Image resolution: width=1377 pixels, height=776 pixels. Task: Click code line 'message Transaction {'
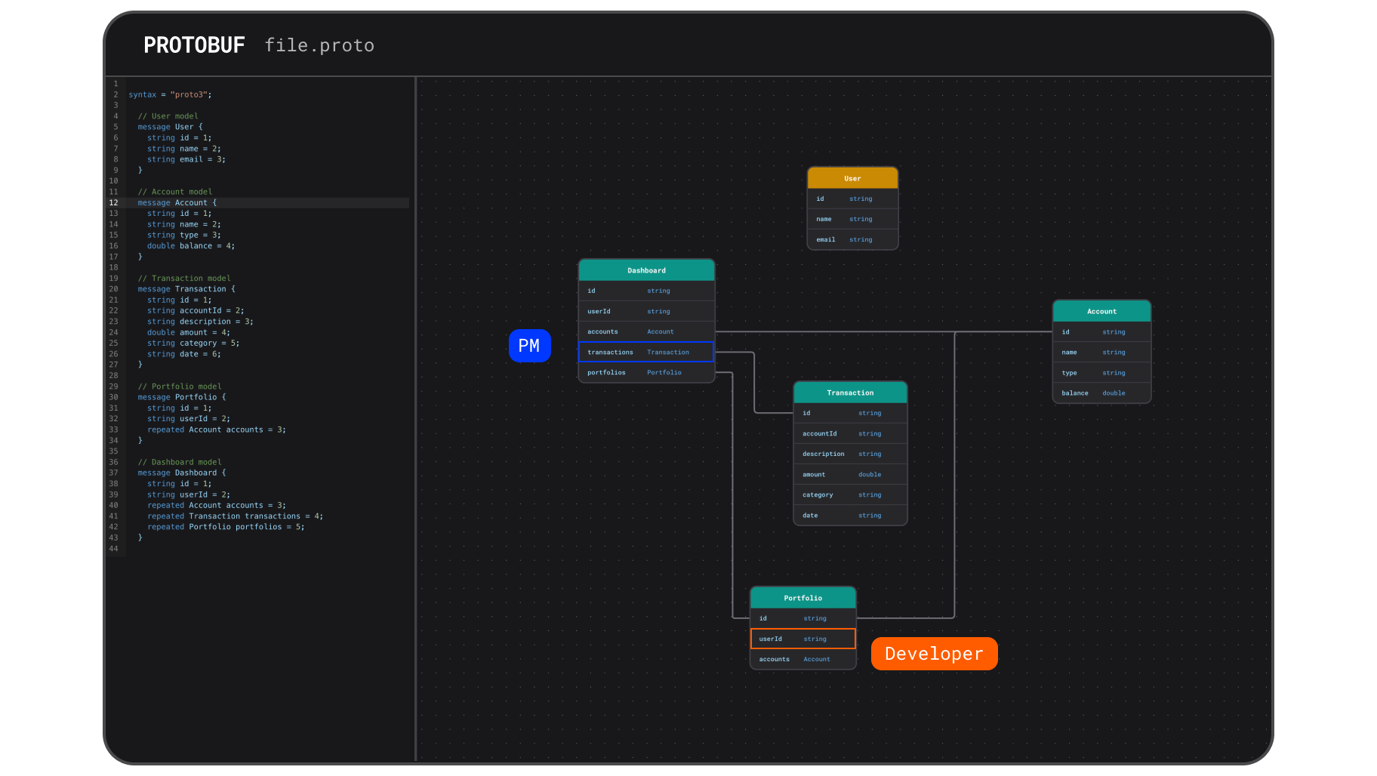click(186, 288)
